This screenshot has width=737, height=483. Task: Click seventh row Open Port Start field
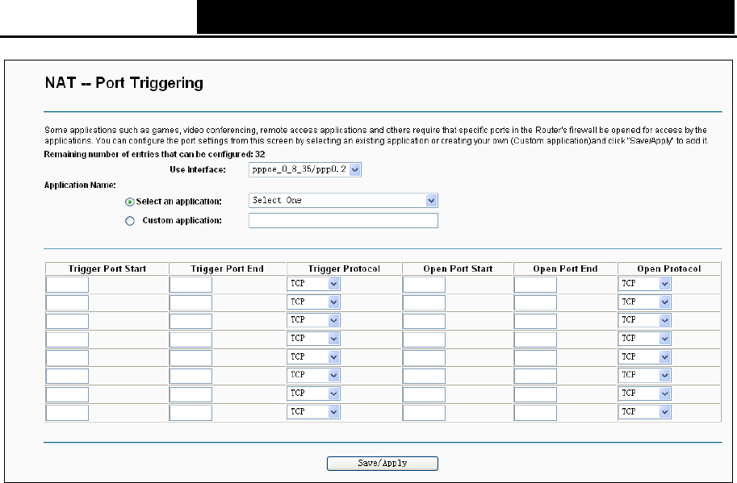(x=424, y=394)
